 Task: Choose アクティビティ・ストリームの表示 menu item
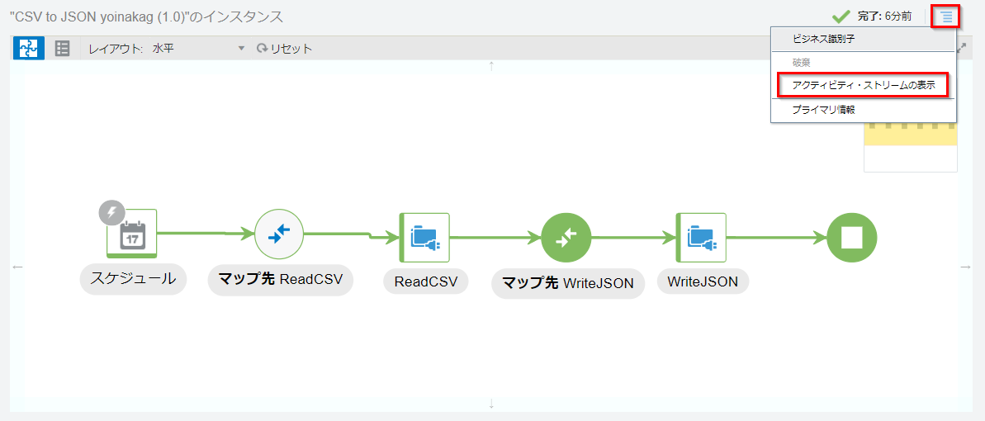coord(863,85)
